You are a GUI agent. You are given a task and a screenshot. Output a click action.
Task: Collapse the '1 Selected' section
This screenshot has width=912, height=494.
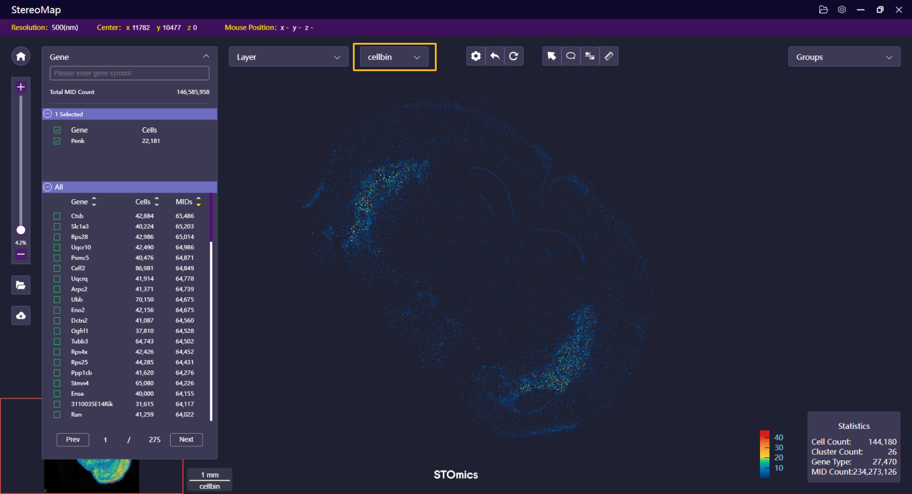(48, 114)
